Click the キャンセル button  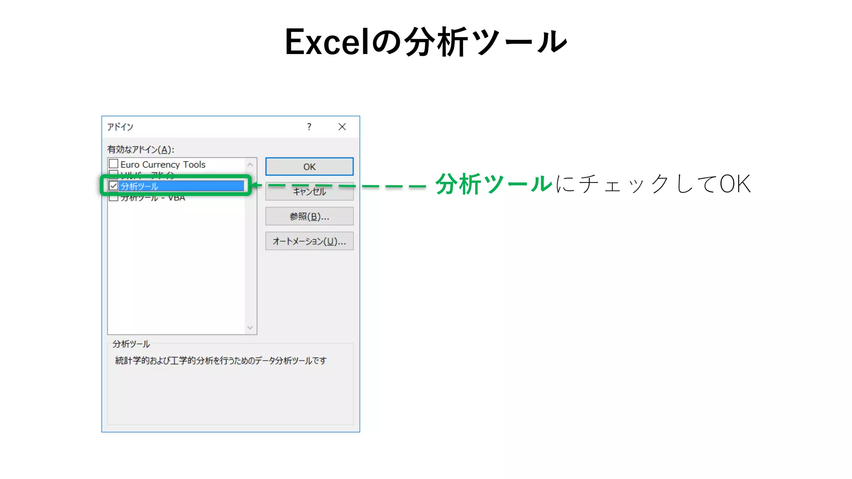coord(309,192)
